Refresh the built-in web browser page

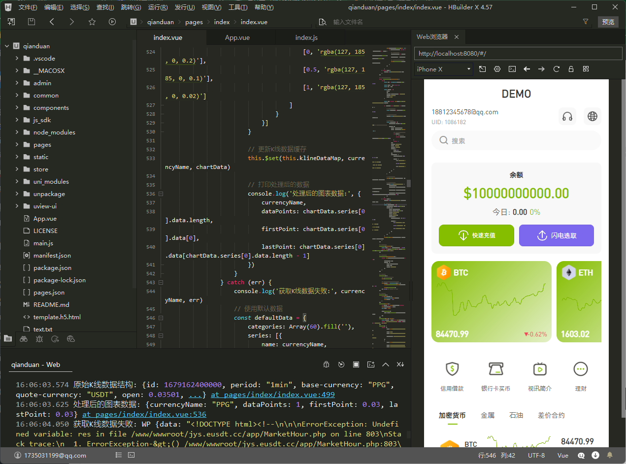(557, 69)
